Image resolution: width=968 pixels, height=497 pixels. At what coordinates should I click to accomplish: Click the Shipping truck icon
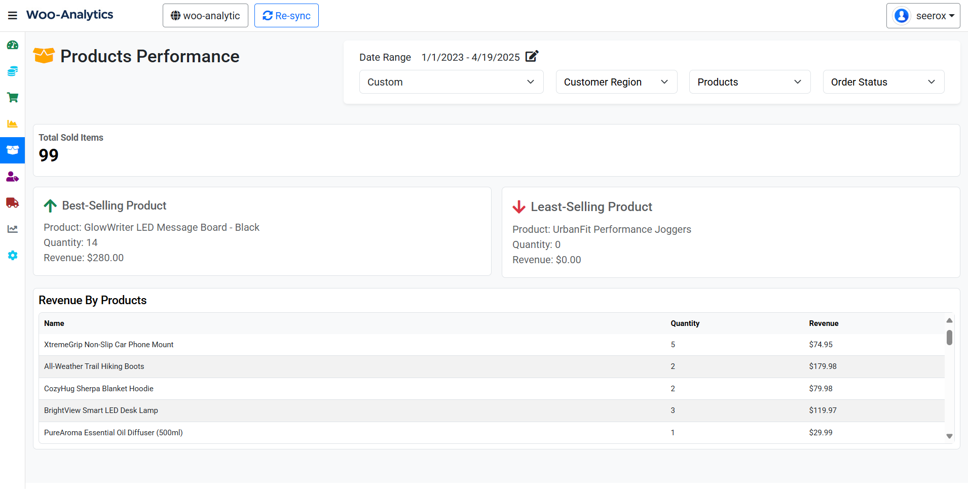pos(12,203)
